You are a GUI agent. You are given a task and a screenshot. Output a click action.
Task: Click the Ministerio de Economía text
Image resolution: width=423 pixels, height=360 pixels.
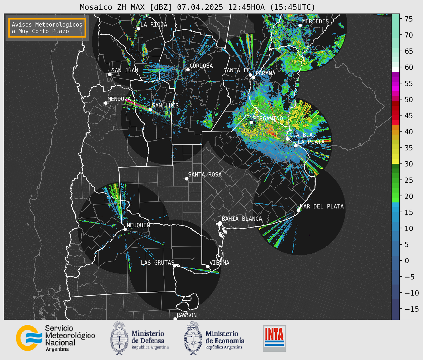point(225,340)
